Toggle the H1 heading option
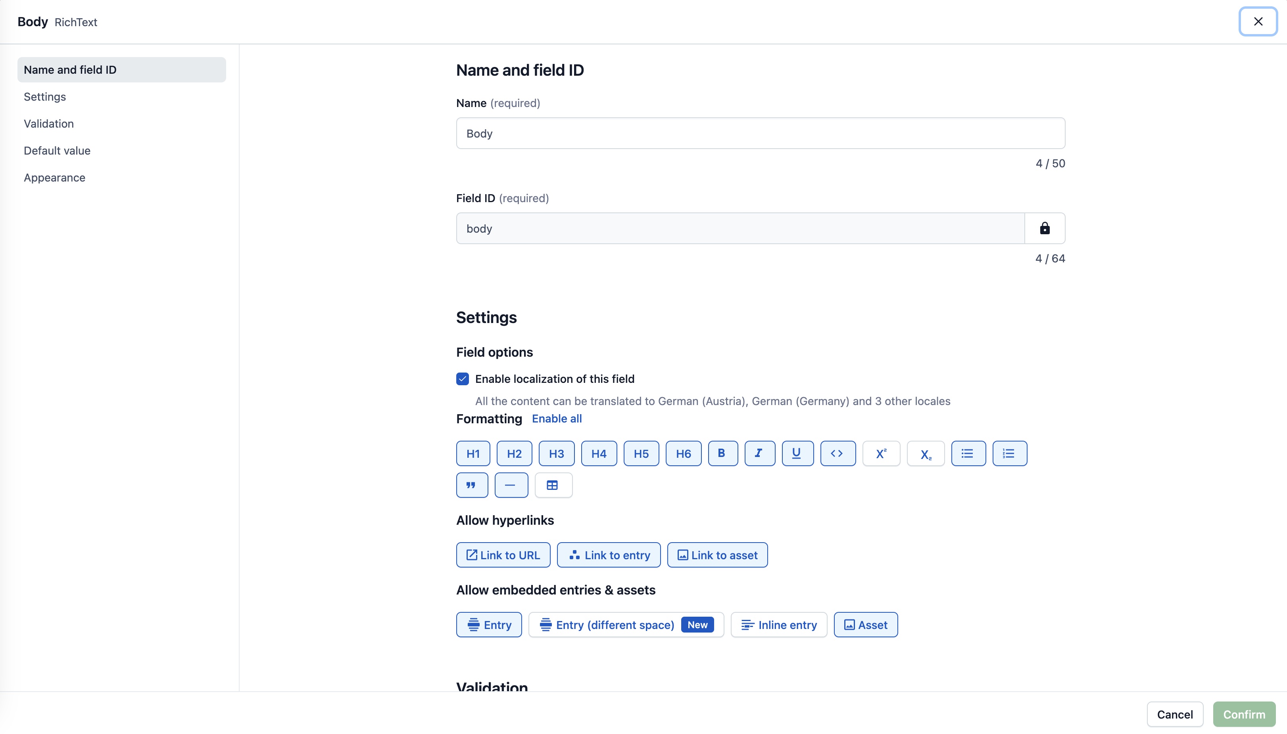The height and width of the screenshot is (734, 1287). pyautogui.click(x=473, y=453)
